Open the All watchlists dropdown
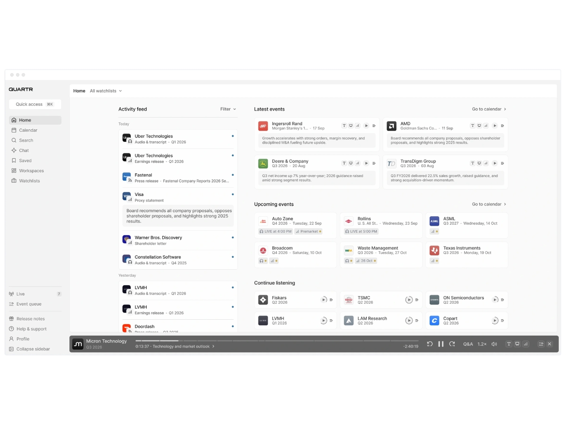The height and width of the screenshot is (425, 566). tap(106, 91)
